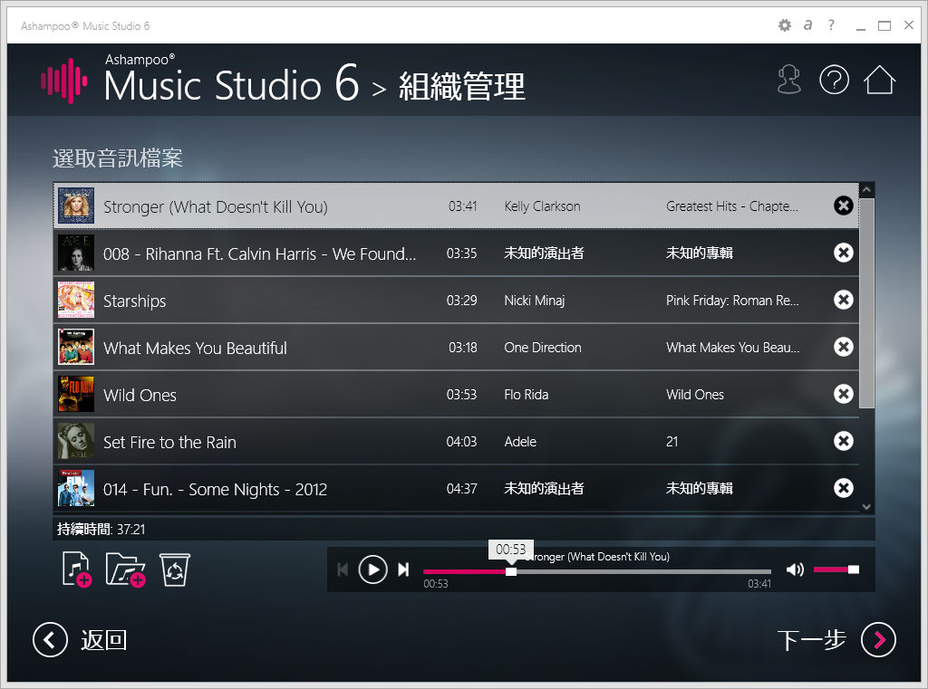Play the current track
The image size is (928, 689).
coord(372,569)
